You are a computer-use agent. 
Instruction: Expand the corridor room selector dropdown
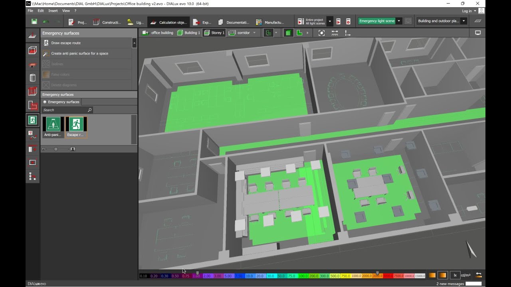(x=254, y=33)
